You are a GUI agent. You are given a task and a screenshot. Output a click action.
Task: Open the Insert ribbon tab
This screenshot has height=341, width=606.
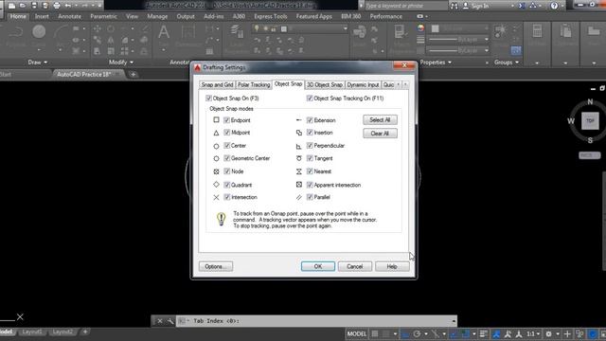pos(42,16)
